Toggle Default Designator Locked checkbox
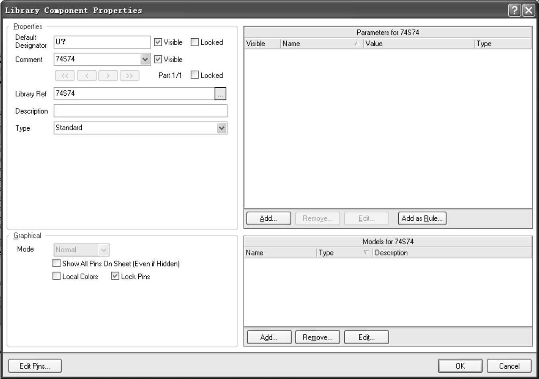This screenshot has width=539, height=379. pyautogui.click(x=195, y=42)
